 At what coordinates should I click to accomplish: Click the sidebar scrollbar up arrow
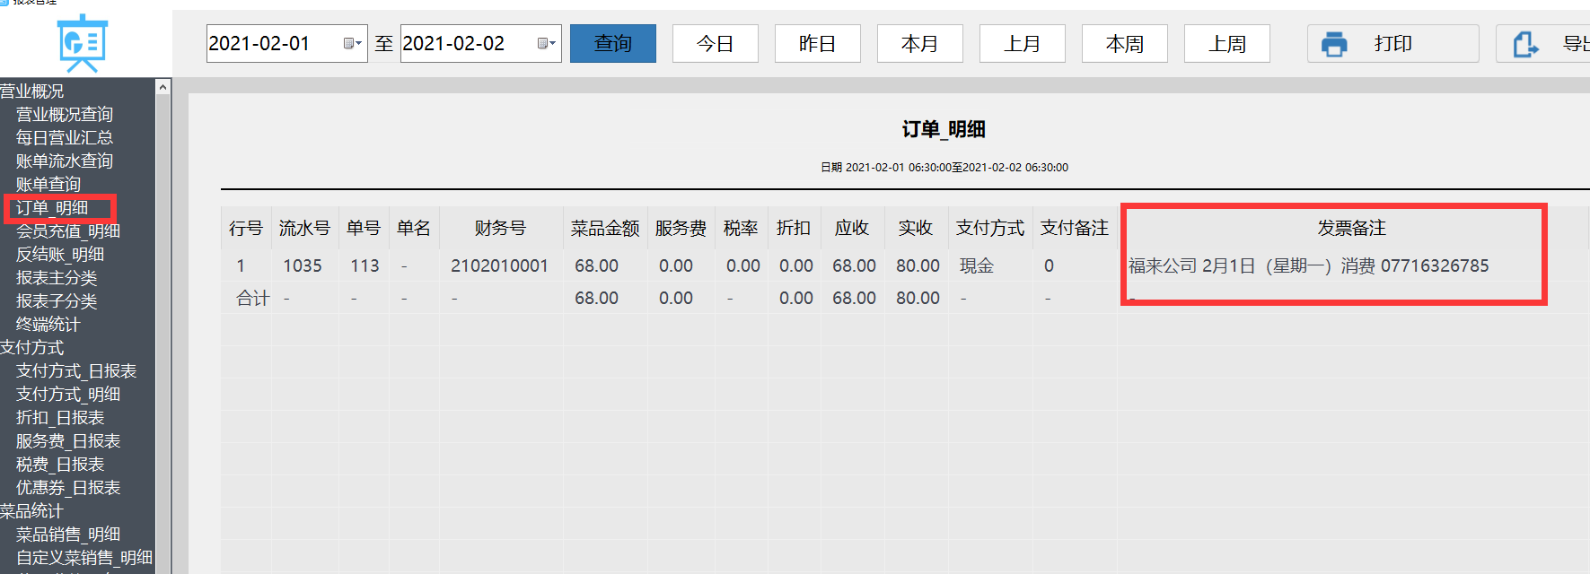(x=163, y=87)
